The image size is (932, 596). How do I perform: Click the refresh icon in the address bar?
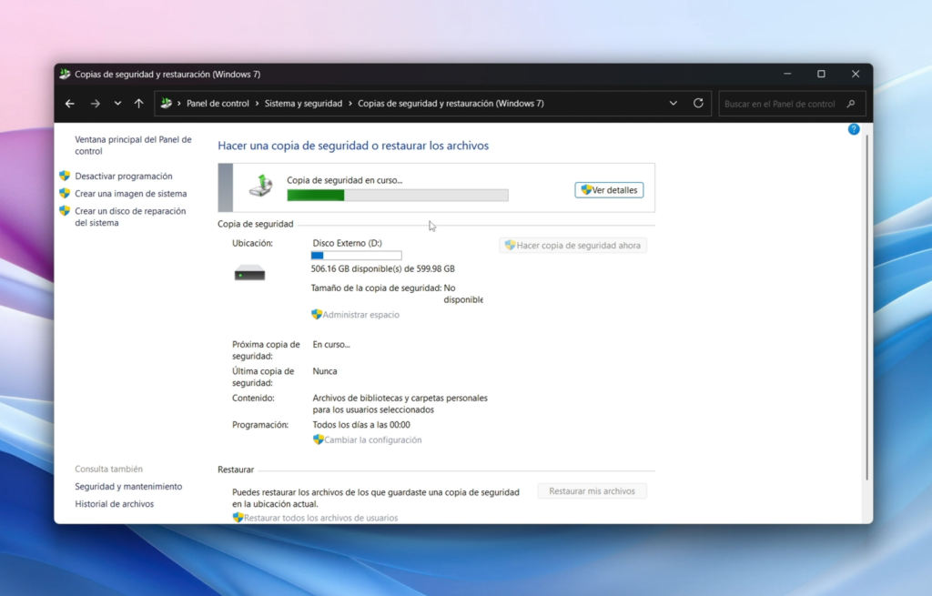698,103
